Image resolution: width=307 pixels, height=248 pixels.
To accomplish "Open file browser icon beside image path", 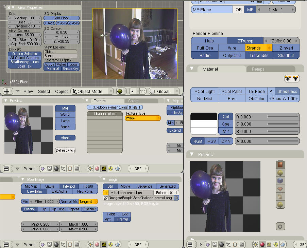I will tap(106, 198).
